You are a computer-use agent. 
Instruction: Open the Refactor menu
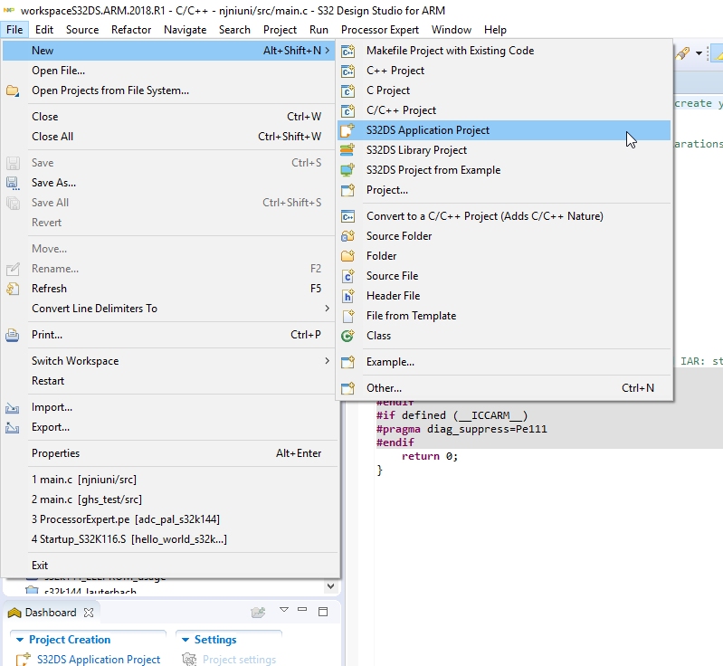tap(131, 30)
